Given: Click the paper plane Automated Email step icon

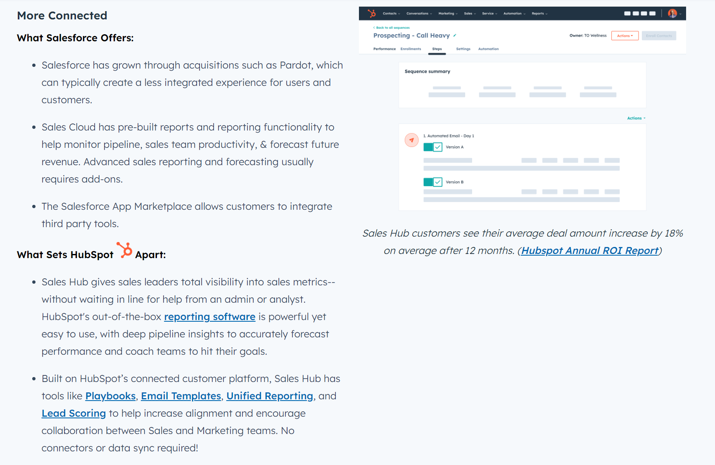Looking at the screenshot, I should pyautogui.click(x=411, y=140).
